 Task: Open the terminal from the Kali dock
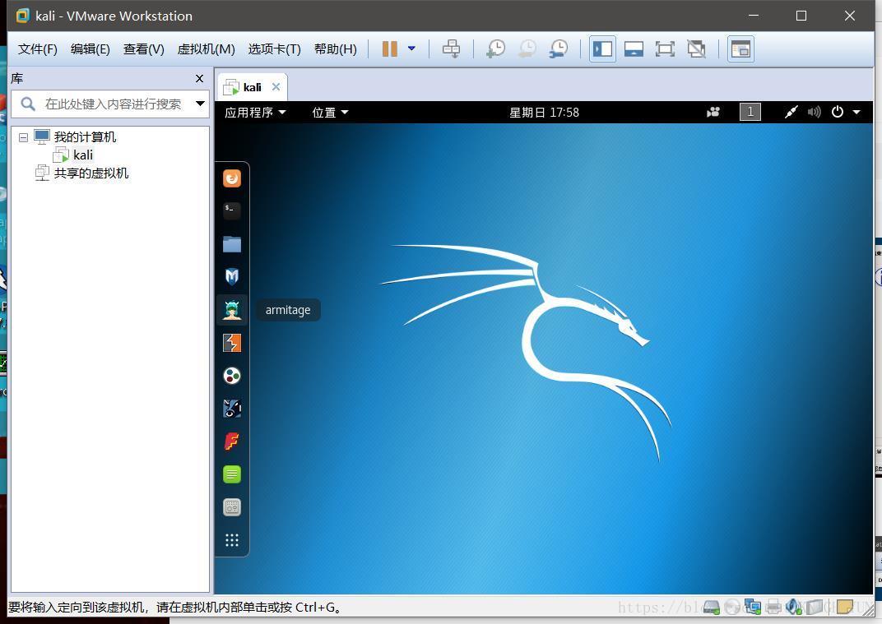(232, 210)
